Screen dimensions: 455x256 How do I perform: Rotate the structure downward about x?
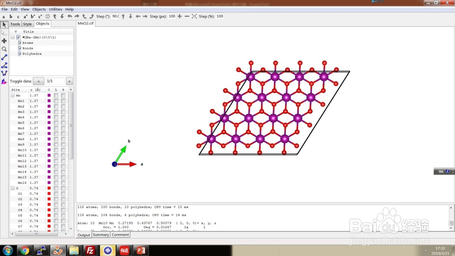tap(62, 16)
